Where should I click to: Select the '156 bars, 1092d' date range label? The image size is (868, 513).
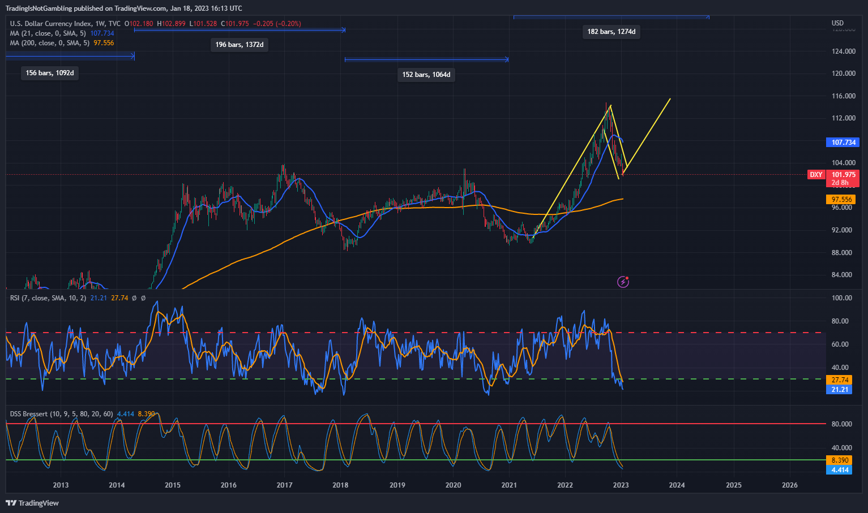[x=50, y=73]
